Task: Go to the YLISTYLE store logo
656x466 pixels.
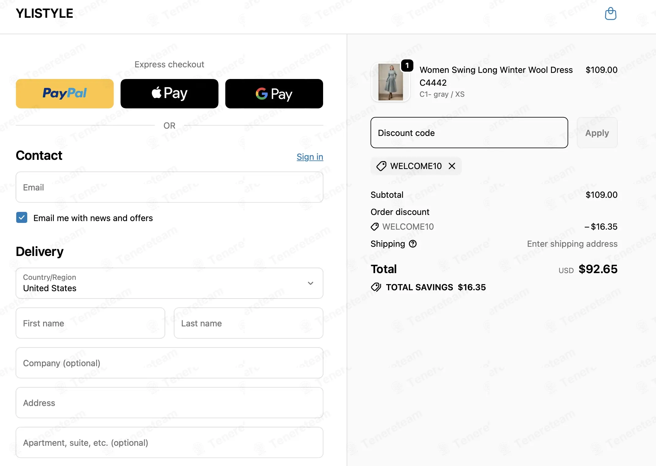Action: (44, 13)
